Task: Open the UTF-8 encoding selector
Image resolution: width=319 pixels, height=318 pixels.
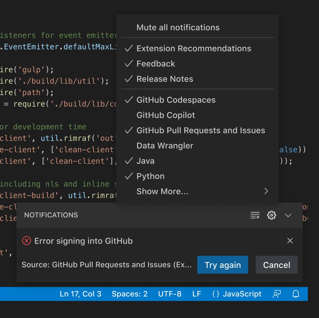Action: [x=170, y=294]
